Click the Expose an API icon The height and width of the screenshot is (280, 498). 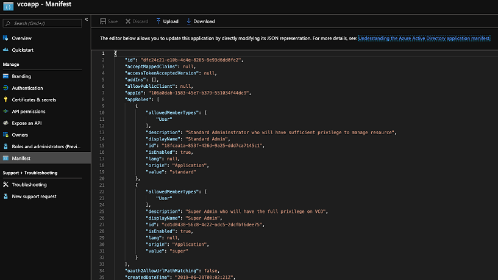point(6,123)
